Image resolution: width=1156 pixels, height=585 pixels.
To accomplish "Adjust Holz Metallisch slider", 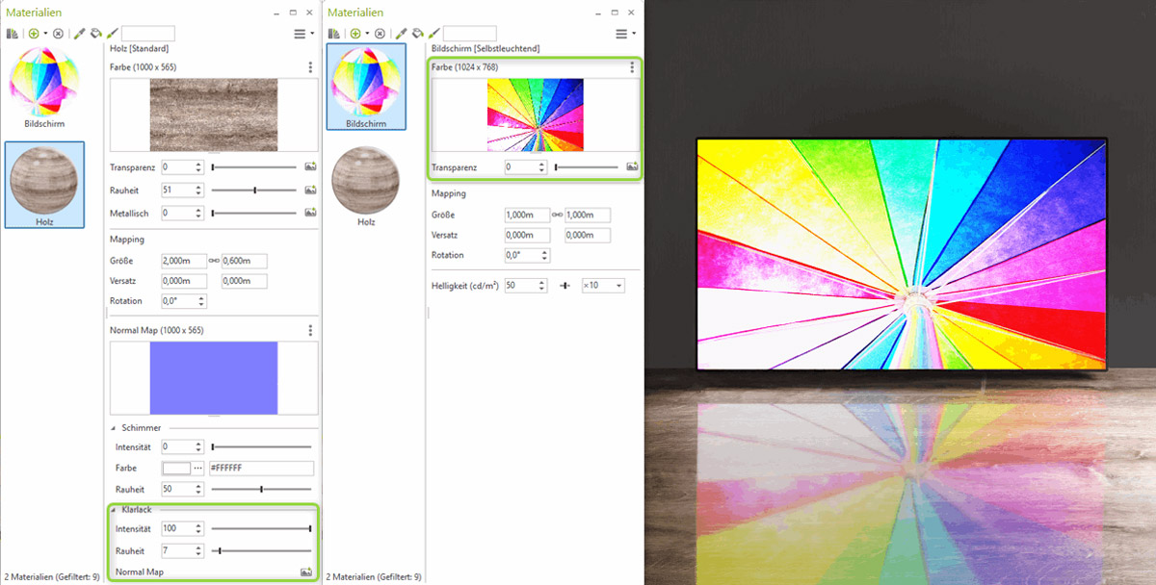I will tap(254, 213).
